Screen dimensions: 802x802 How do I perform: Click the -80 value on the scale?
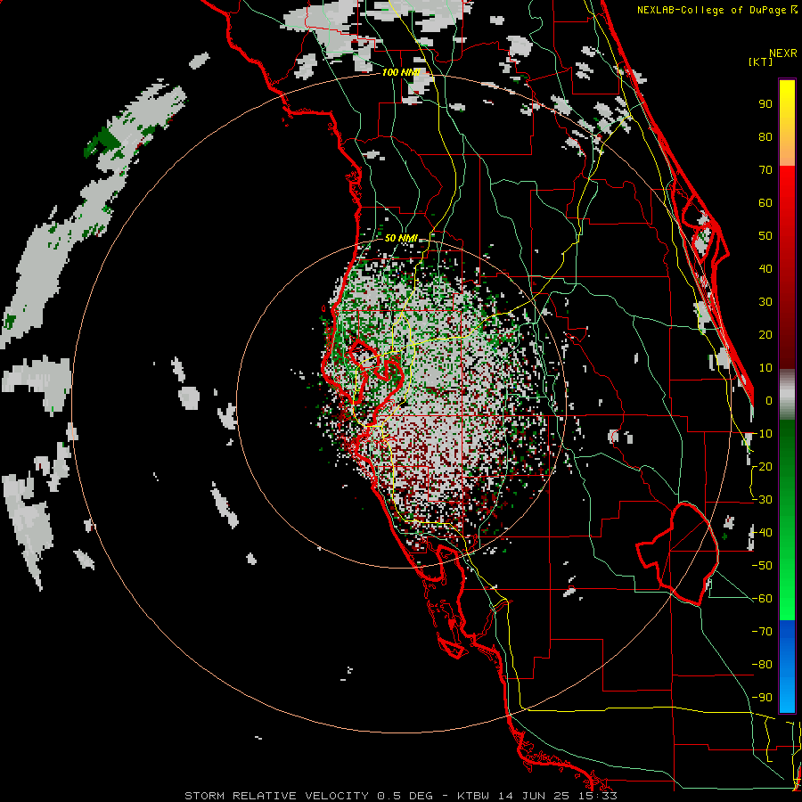tap(762, 665)
